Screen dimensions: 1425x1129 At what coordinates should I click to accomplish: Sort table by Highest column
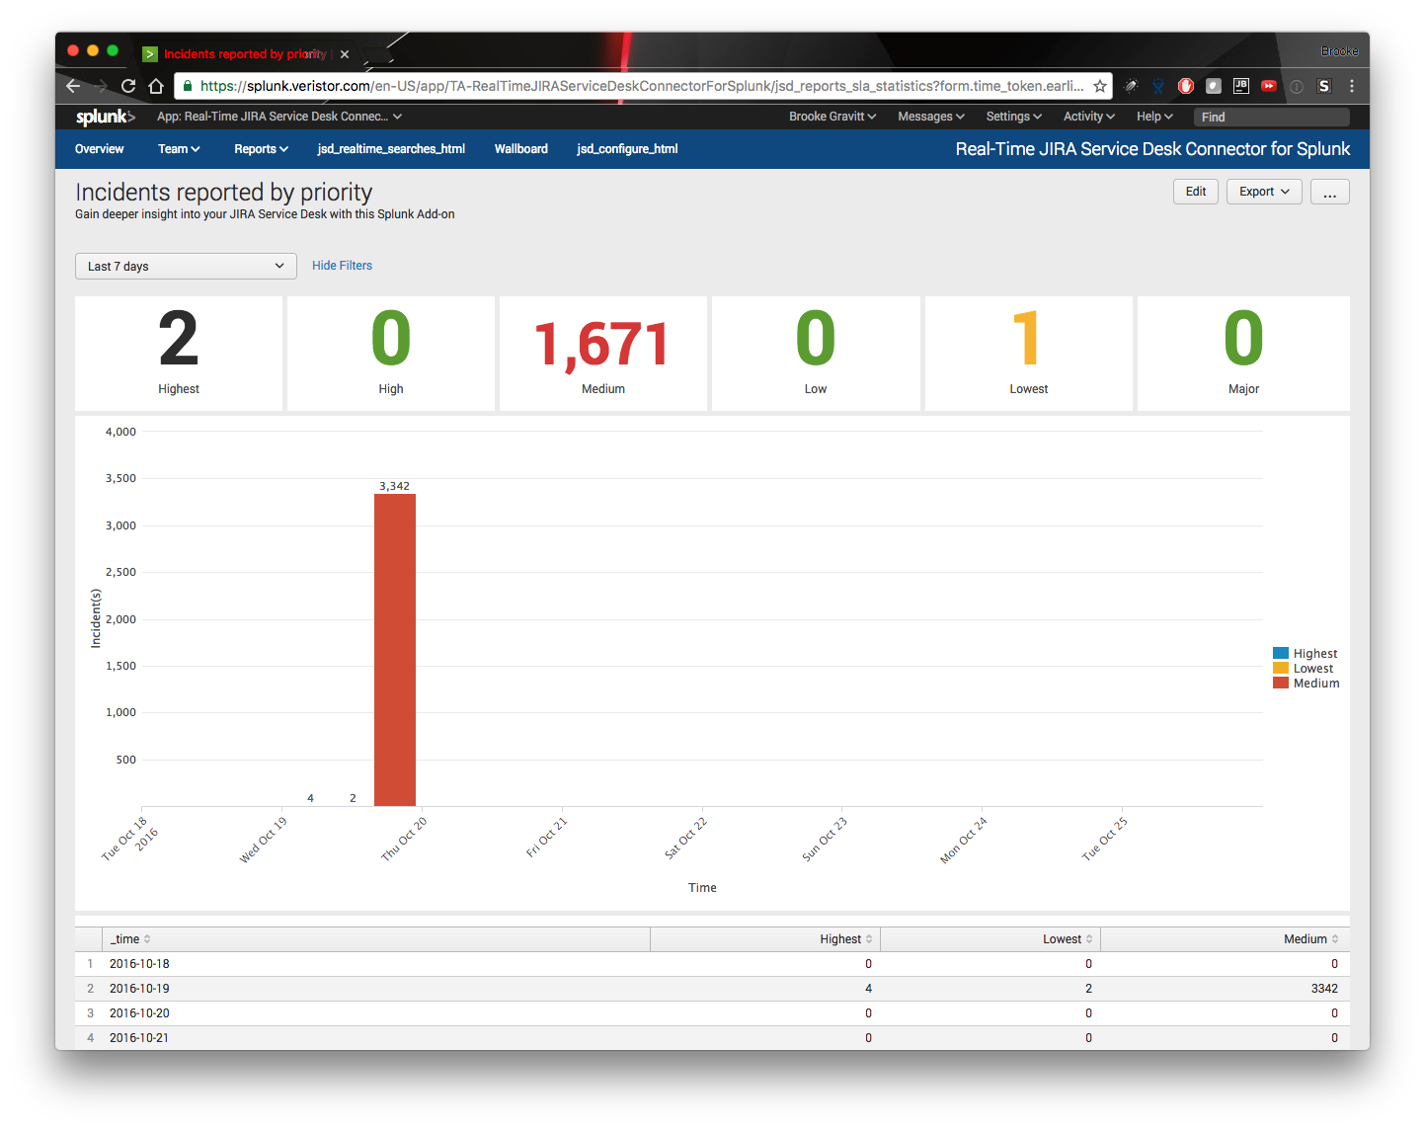(846, 939)
